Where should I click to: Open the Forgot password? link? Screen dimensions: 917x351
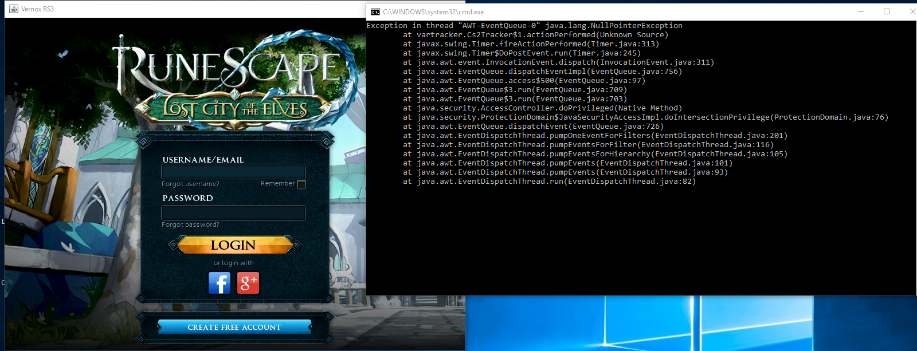coord(190,224)
